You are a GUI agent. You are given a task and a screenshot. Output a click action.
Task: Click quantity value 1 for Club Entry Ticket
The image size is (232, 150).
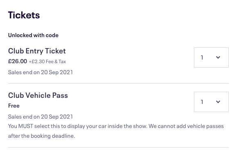tap(202, 57)
